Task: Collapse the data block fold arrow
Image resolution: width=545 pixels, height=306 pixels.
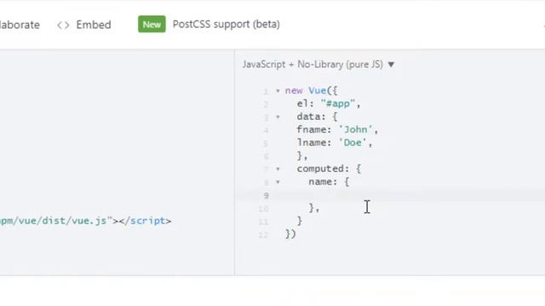Action: click(278, 117)
